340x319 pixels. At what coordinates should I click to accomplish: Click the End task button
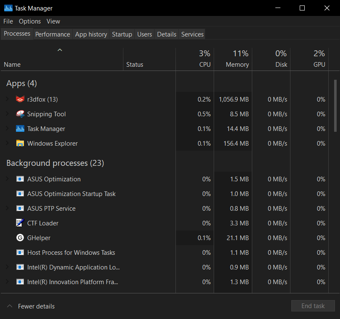tap(313, 306)
